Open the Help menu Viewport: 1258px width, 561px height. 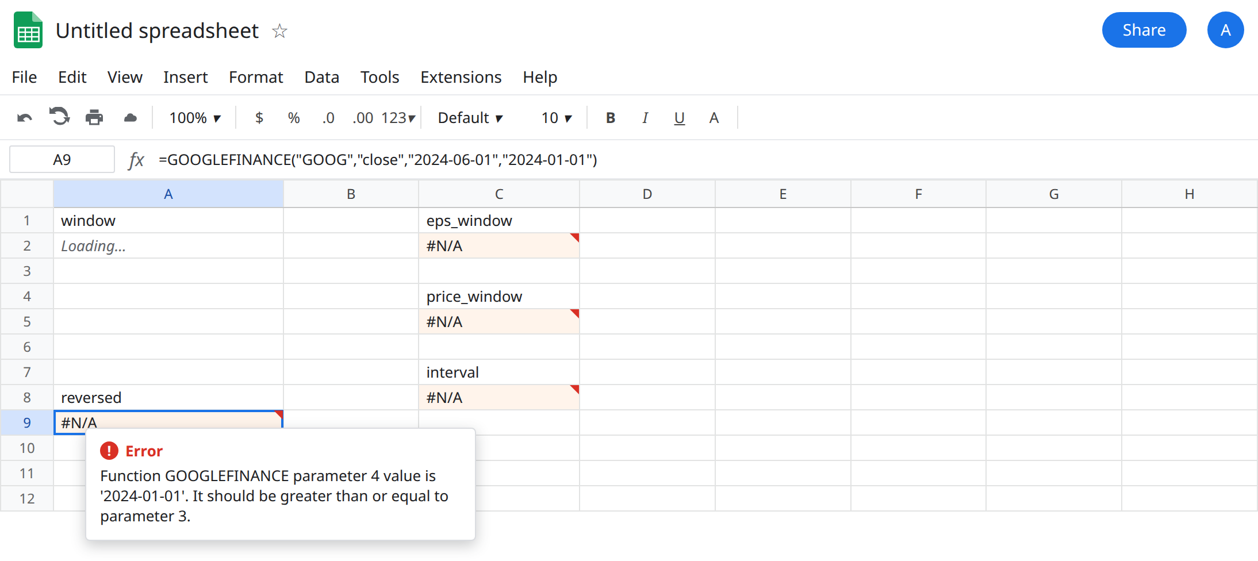click(540, 77)
